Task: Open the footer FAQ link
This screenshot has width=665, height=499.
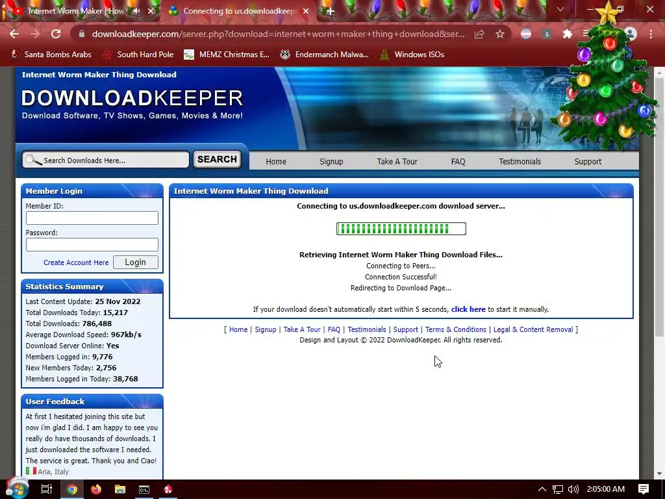Action: [x=334, y=329]
